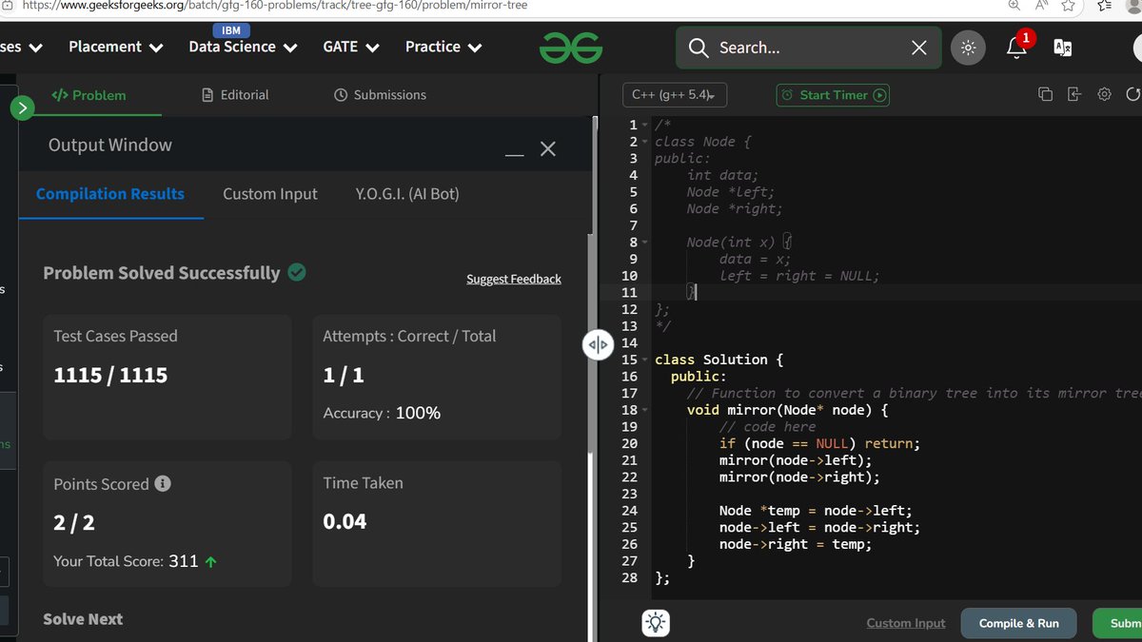Click the browser zoom magnifier icon
This screenshot has width=1142, height=642.
[1015, 6]
